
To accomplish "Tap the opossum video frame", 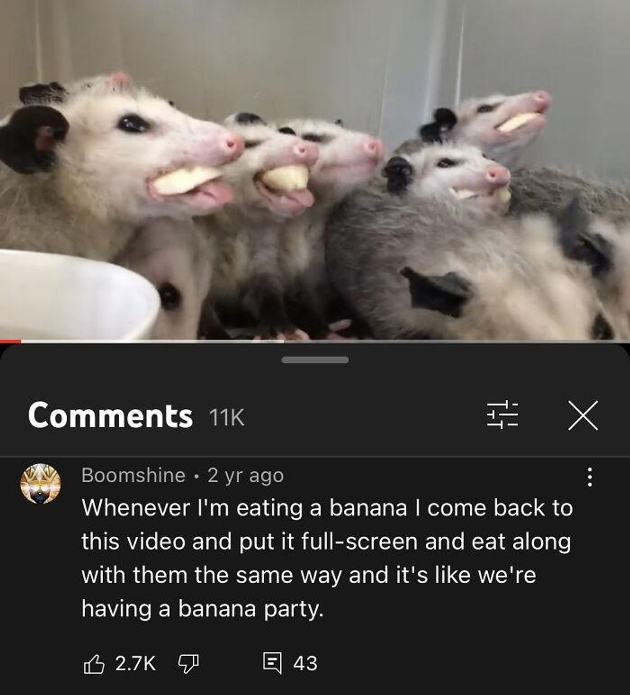I will point(315,170).
